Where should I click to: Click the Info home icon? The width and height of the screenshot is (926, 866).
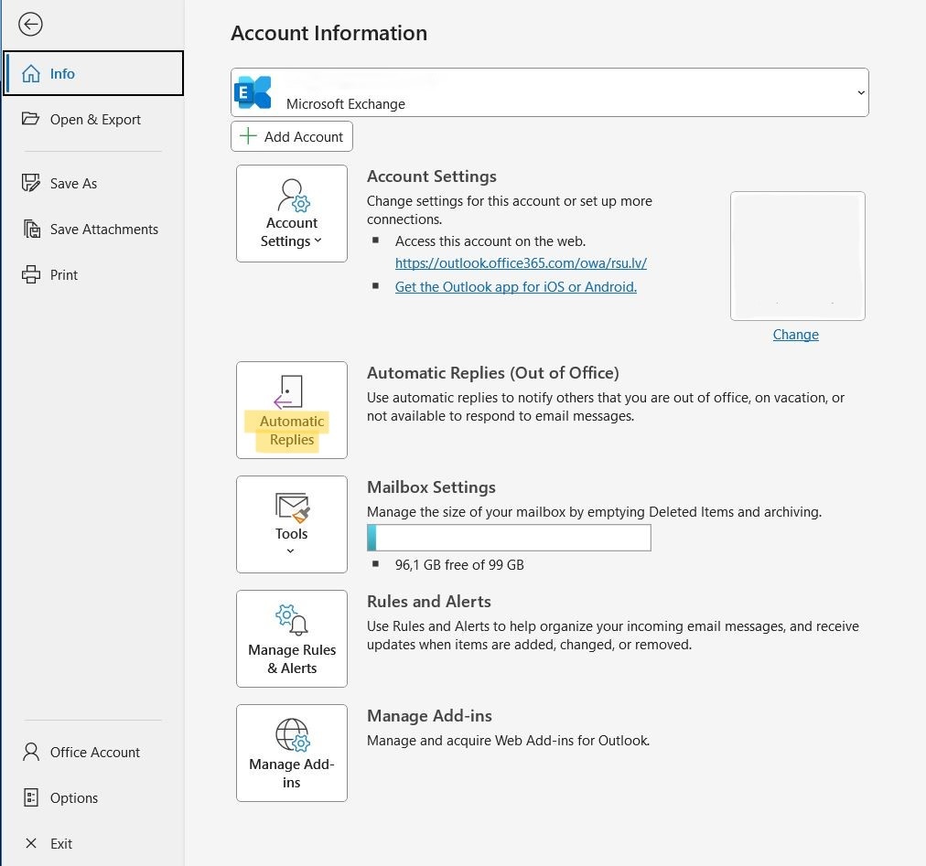point(31,74)
